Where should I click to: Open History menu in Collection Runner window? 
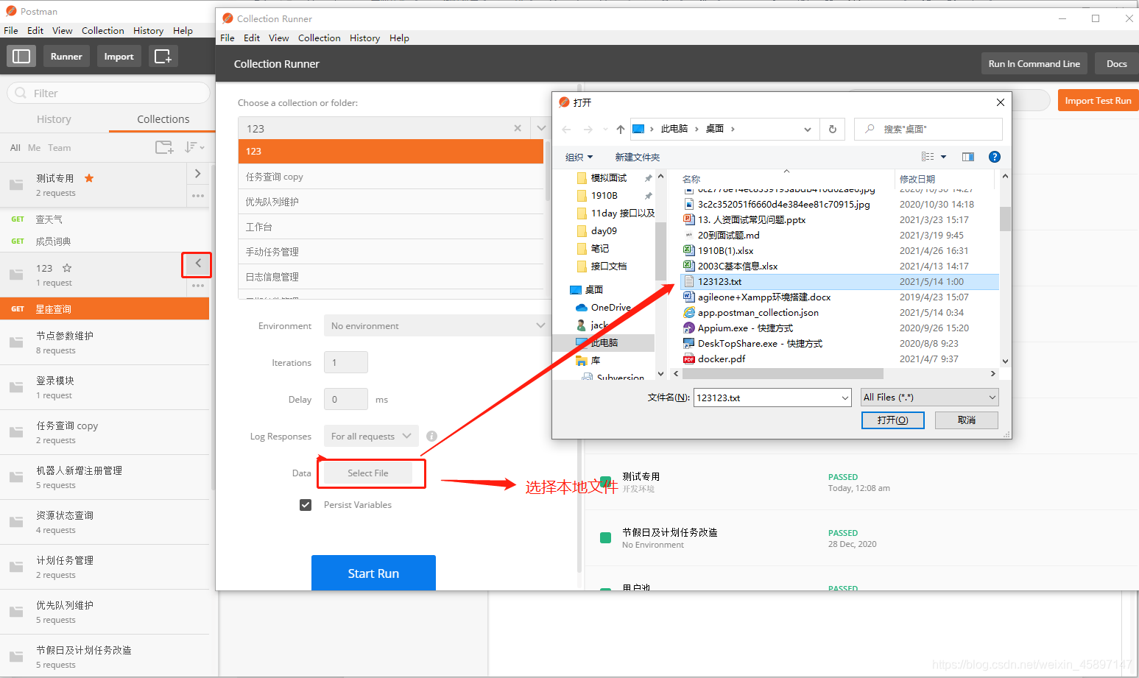(x=364, y=38)
